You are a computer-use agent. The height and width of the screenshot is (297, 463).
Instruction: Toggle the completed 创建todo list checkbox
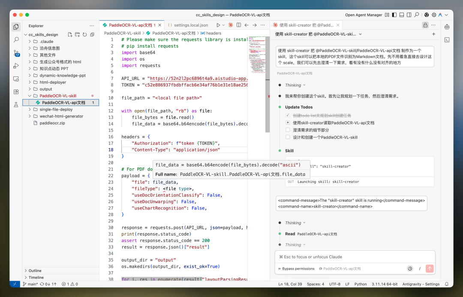(x=288, y=115)
